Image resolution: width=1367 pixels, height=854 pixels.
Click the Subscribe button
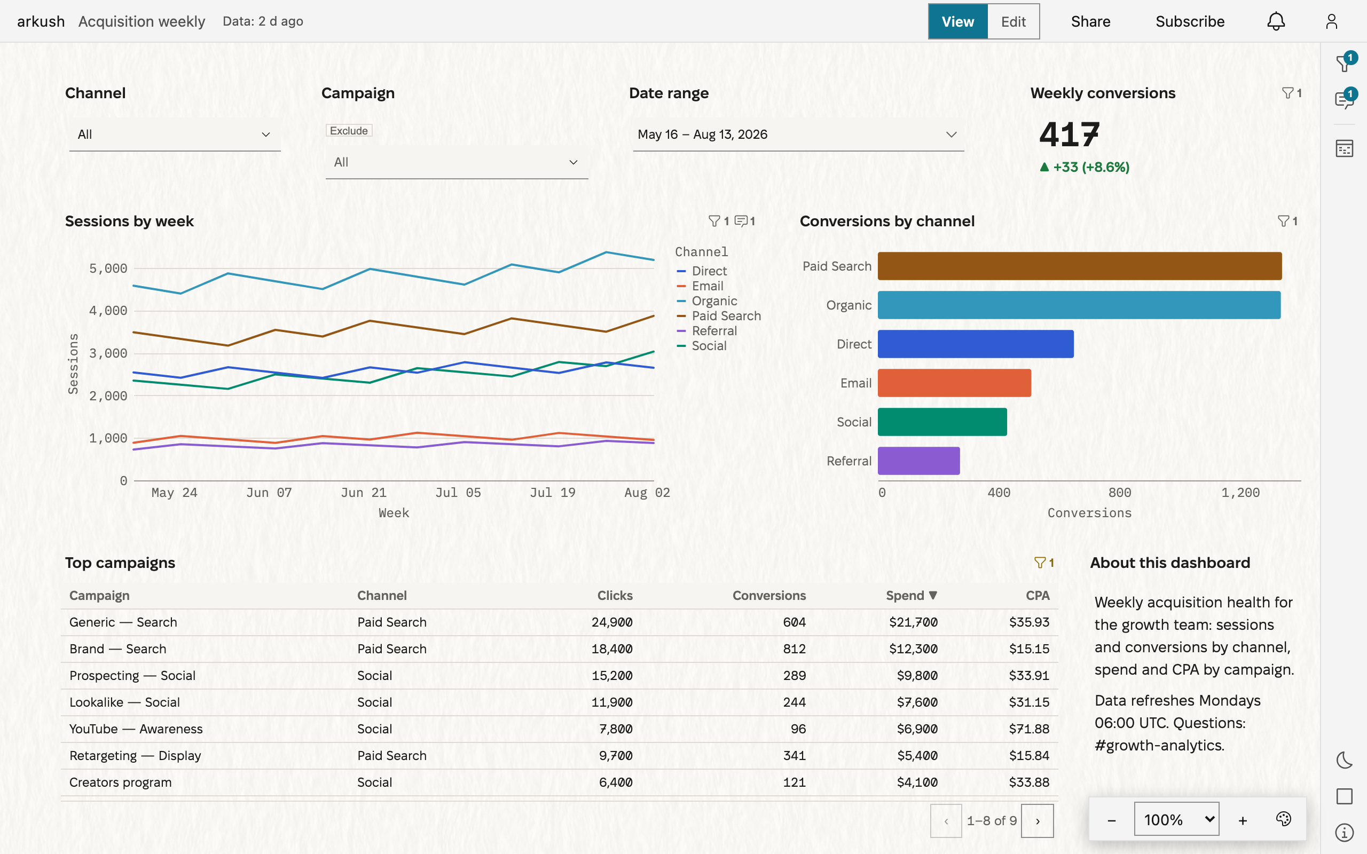coord(1190,21)
